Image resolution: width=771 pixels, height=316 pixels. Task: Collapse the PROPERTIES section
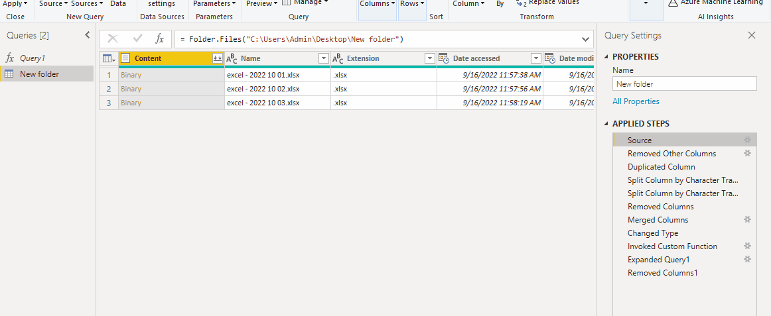coord(606,57)
